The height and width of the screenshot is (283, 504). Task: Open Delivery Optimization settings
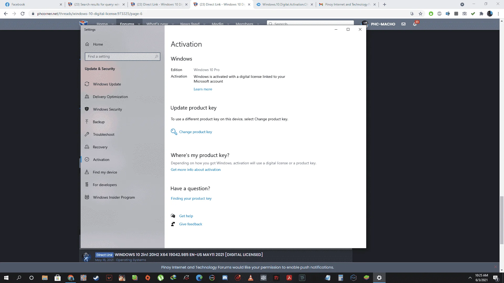[x=110, y=97]
